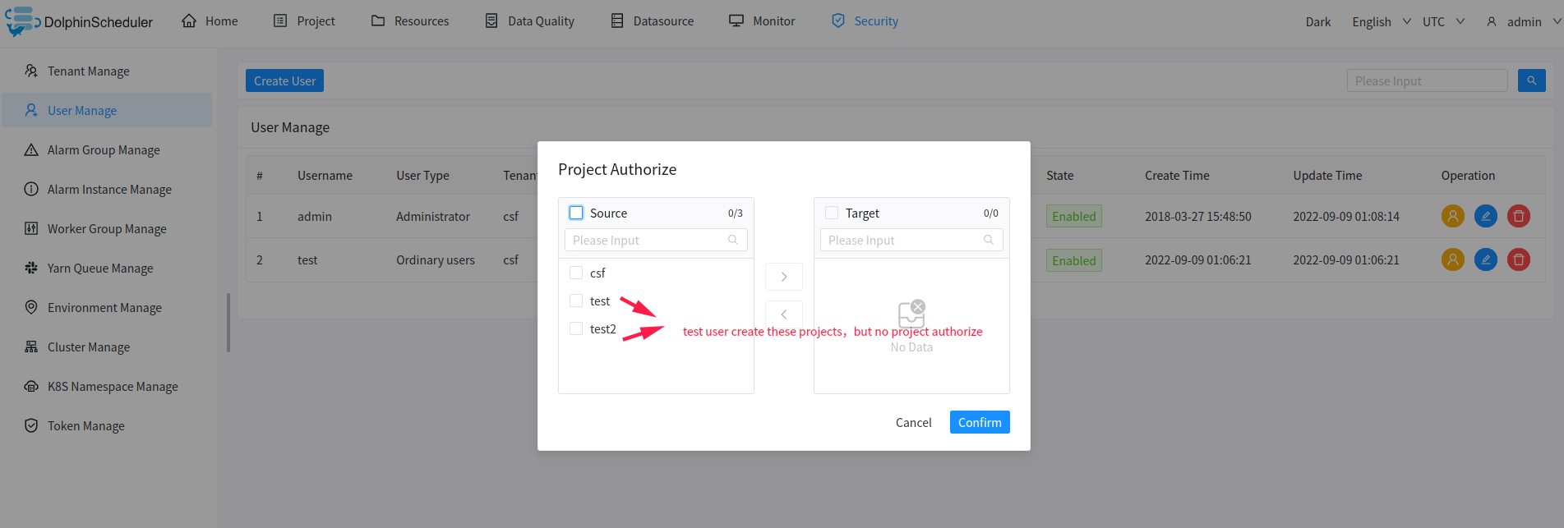Click the Data Quality icon

tap(491, 21)
